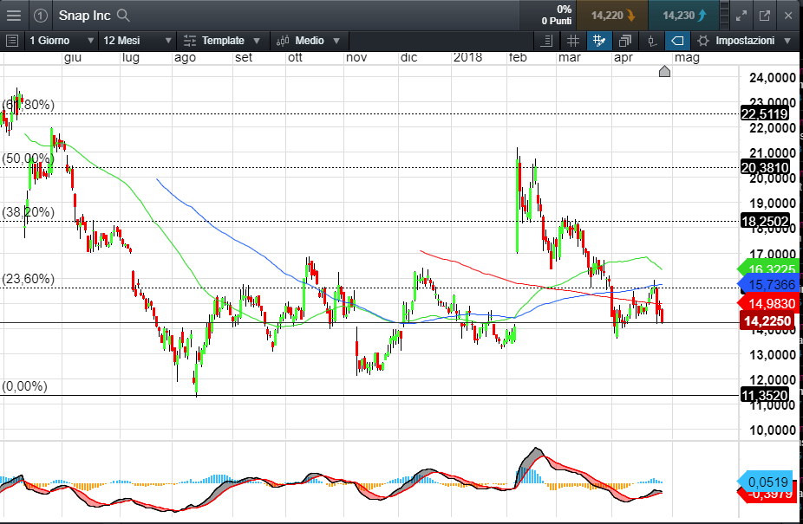Select the 20,3810 Fibonacci price label

765,167
